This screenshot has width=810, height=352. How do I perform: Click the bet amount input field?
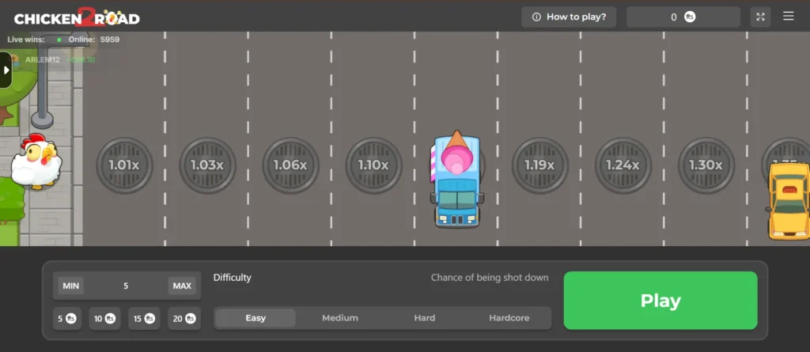[x=127, y=286]
